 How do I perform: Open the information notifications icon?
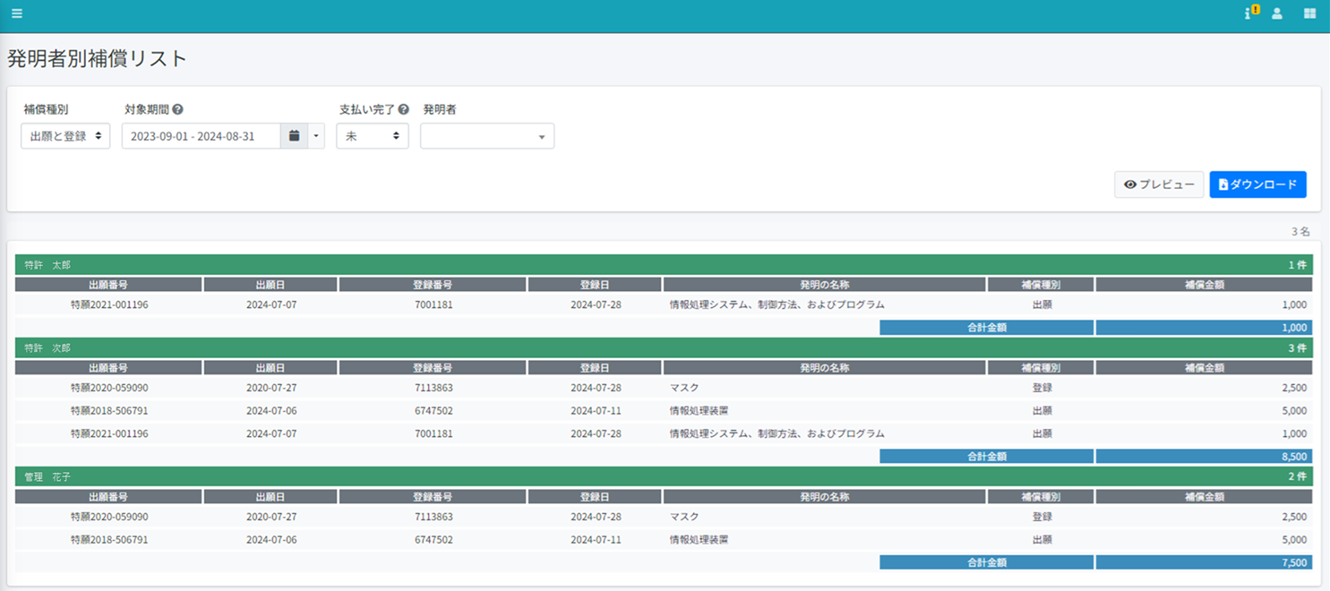tap(1252, 13)
